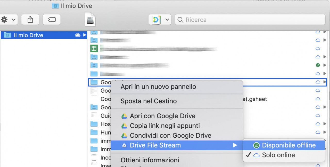
Task: Click the folder icon of the Hos row
Action: (x=94, y=124)
